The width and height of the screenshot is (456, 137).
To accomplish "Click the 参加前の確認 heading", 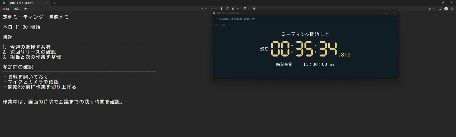I will 18,67.
